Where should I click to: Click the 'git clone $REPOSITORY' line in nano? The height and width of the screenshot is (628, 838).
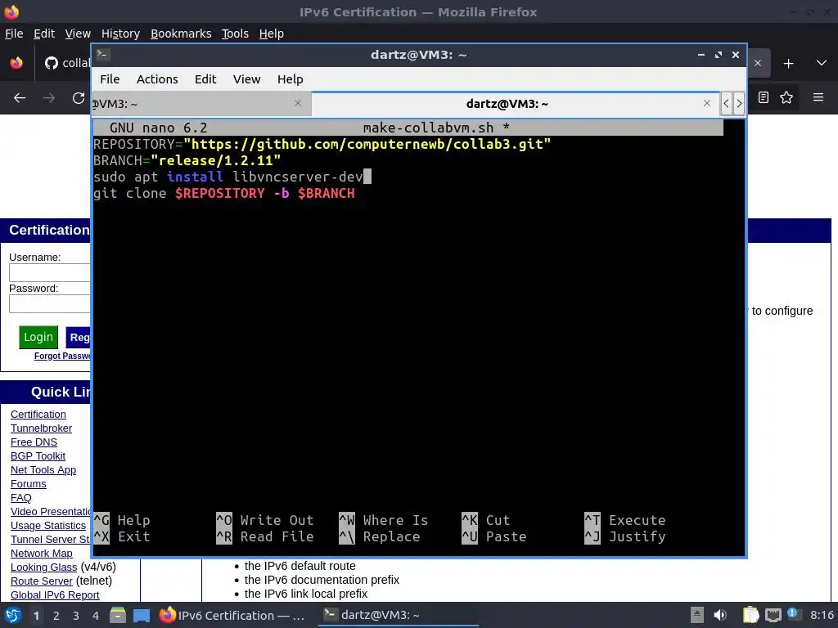(x=224, y=193)
